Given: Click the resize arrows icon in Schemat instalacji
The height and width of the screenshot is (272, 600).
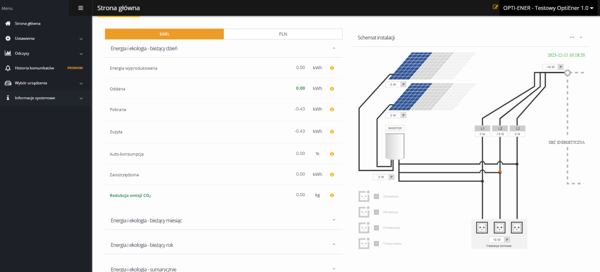Looking at the screenshot, I should (572, 38).
